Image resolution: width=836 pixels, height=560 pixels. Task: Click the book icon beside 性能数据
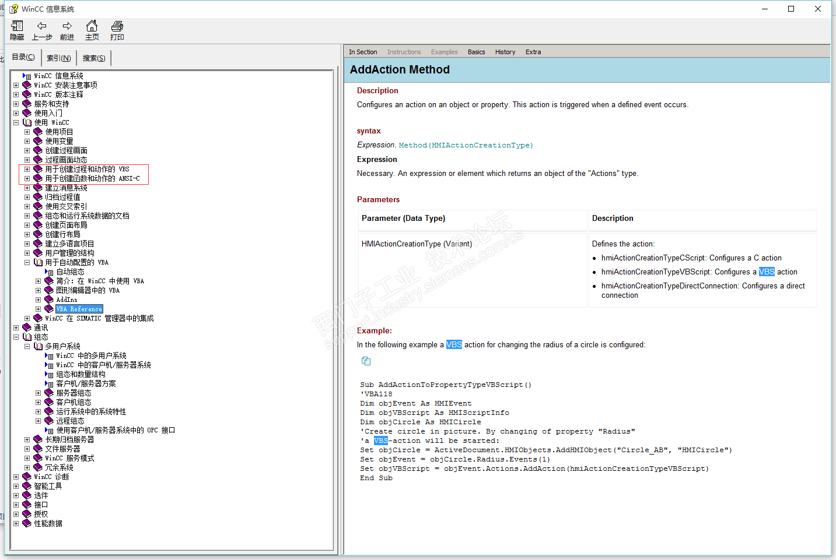coord(27,523)
